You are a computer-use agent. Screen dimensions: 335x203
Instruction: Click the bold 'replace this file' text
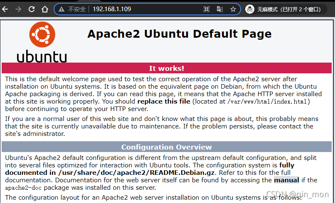[x=164, y=101]
